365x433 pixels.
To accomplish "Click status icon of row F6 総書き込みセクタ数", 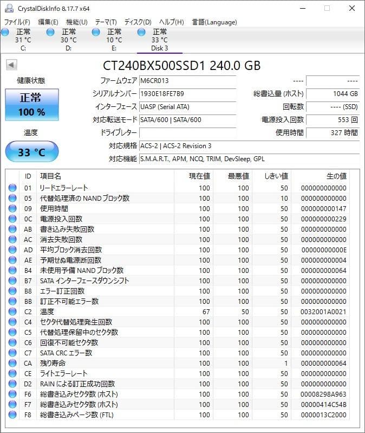I will coord(12,394).
